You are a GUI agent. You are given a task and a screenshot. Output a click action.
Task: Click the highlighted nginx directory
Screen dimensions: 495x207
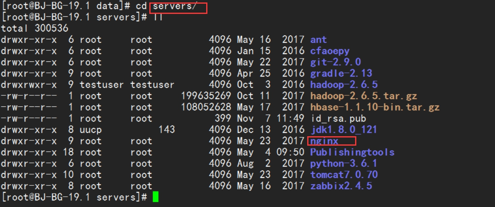(324, 141)
